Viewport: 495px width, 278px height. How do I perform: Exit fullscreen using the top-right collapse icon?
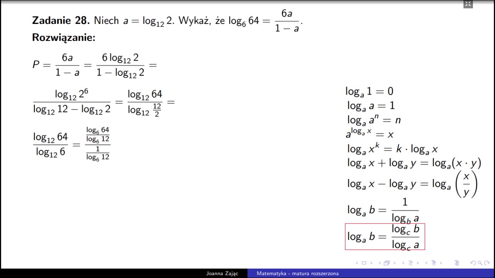[468, 4]
